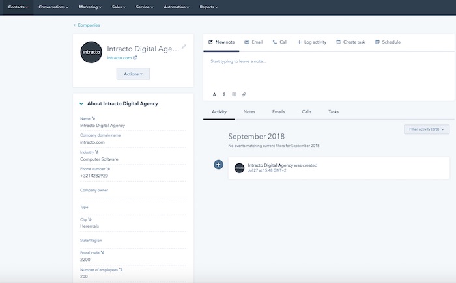Edit company name with pencil icon
This screenshot has width=456, height=283.
pyautogui.click(x=184, y=46)
